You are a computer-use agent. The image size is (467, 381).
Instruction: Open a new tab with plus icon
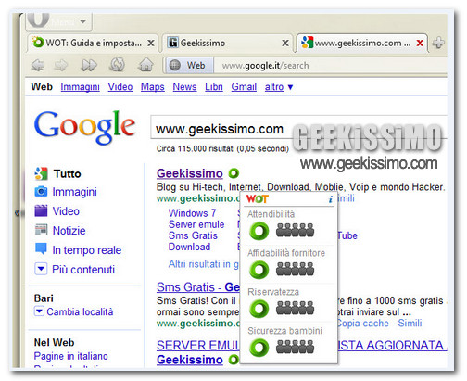(x=438, y=43)
